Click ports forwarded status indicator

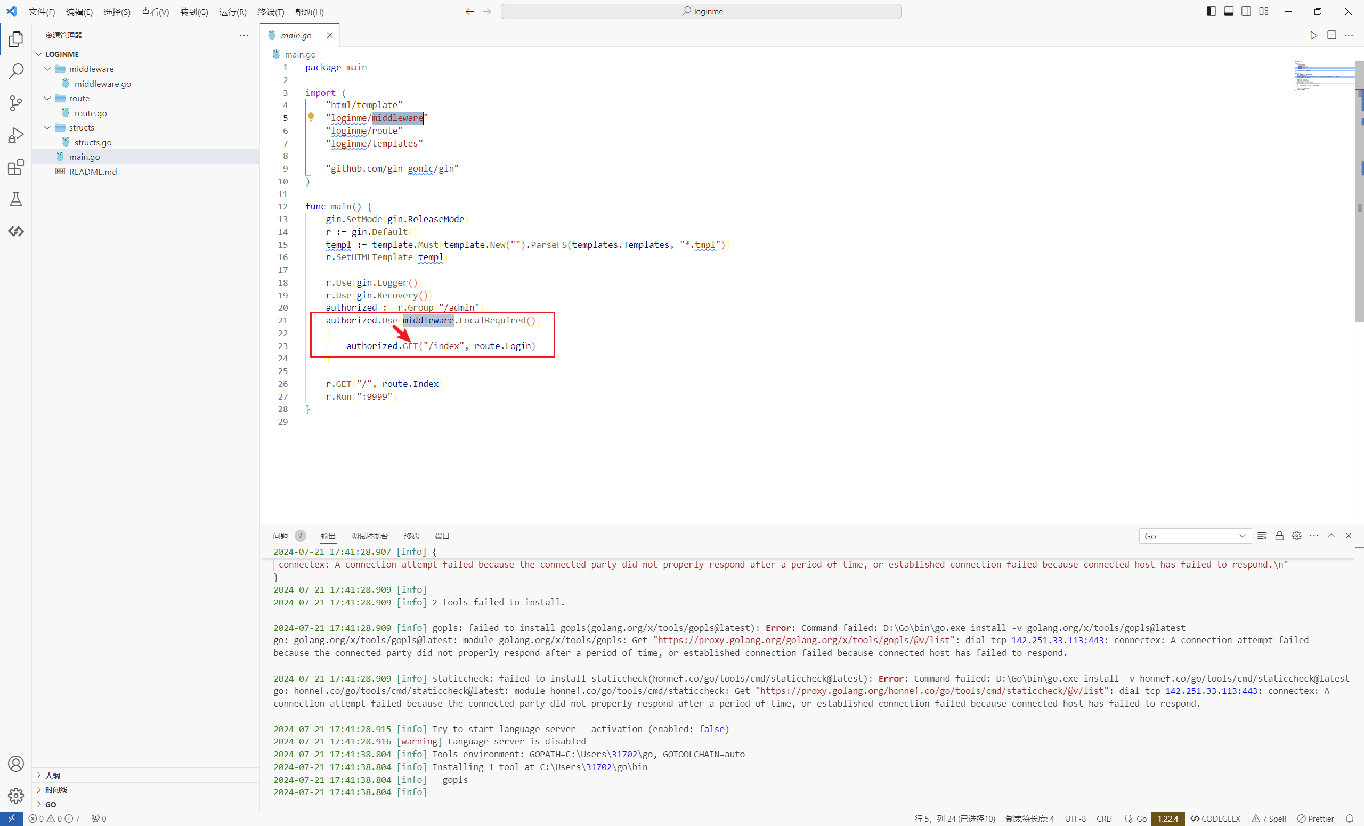click(x=99, y=819)
